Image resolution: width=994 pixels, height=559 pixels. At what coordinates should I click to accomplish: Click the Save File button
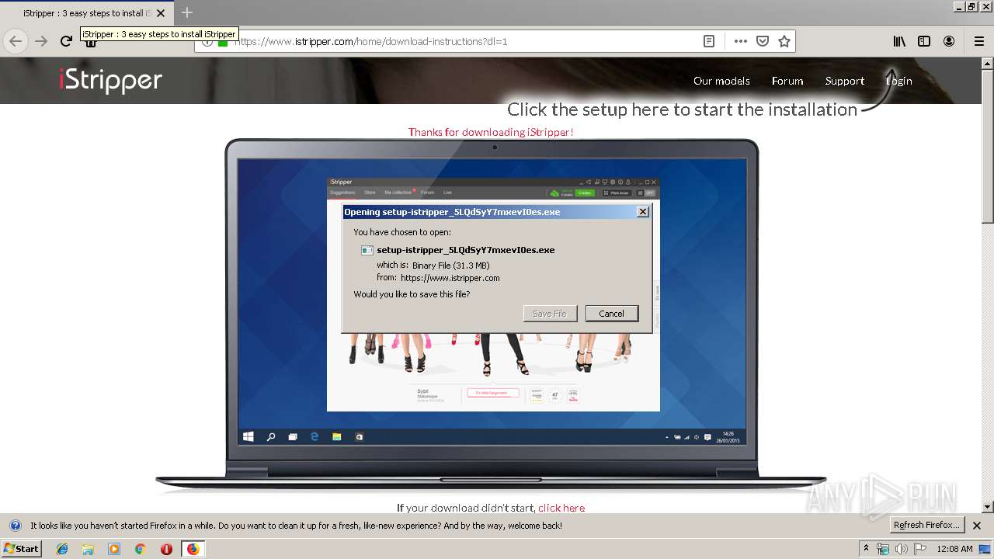point(550,314)
